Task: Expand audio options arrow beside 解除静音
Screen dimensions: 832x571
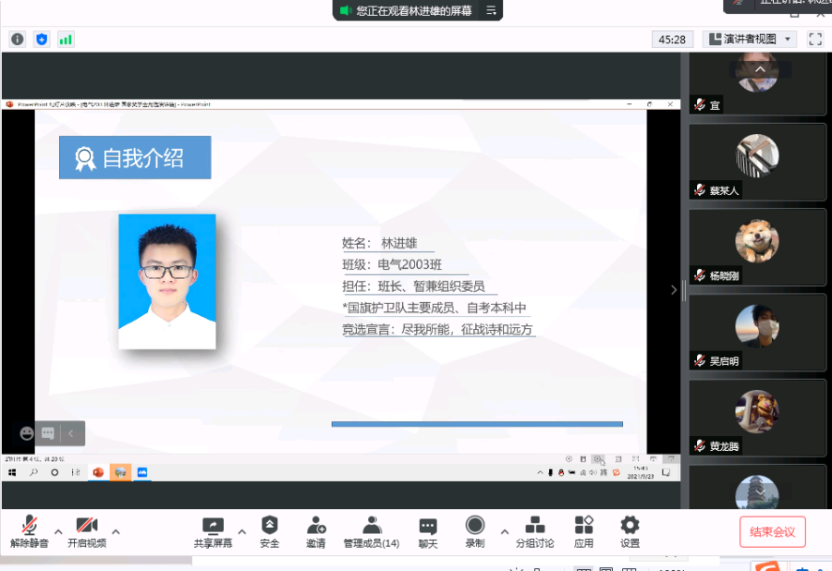Action: (x=58, y=531)
